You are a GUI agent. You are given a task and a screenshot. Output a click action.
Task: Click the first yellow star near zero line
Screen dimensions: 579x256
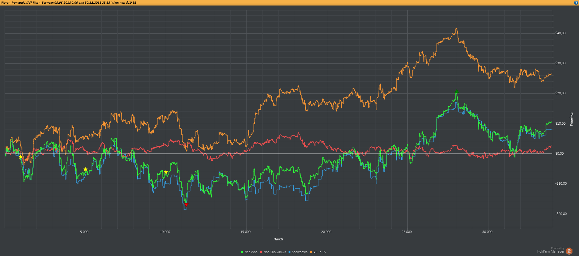[x=21, y=157]
